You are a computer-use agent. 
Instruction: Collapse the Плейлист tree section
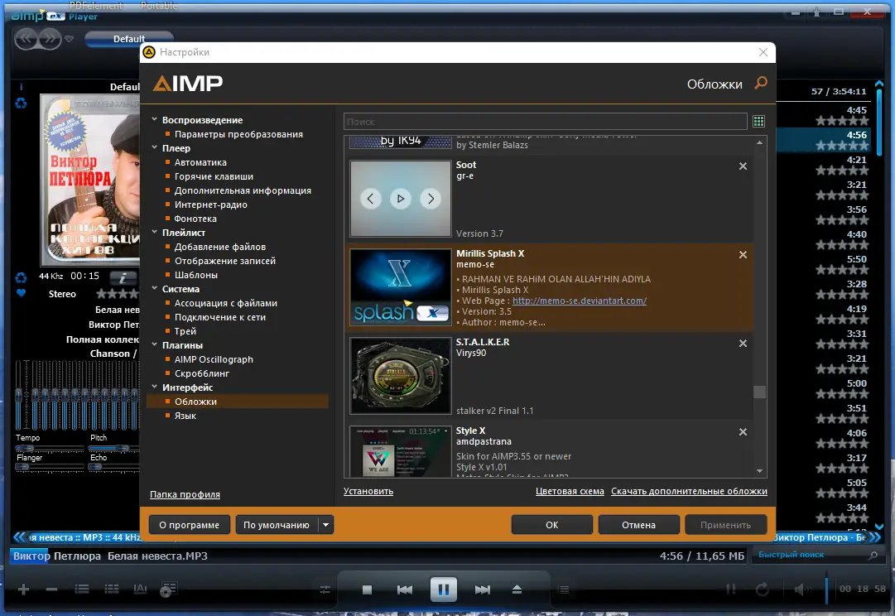click(154, 232)
